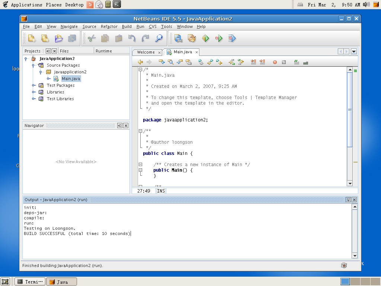Click the Terminal taskbar button

point(31,282)
